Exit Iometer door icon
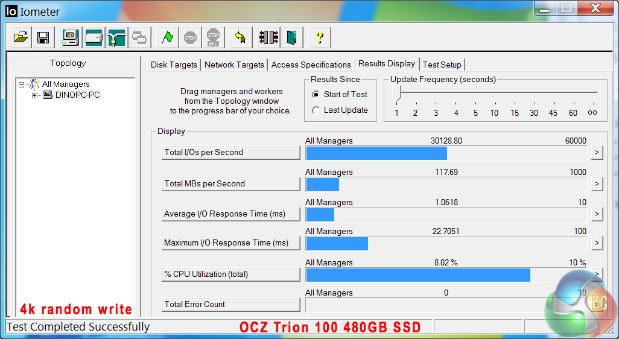619x339 pixels. pyautogui.click(x=292, y=37)
